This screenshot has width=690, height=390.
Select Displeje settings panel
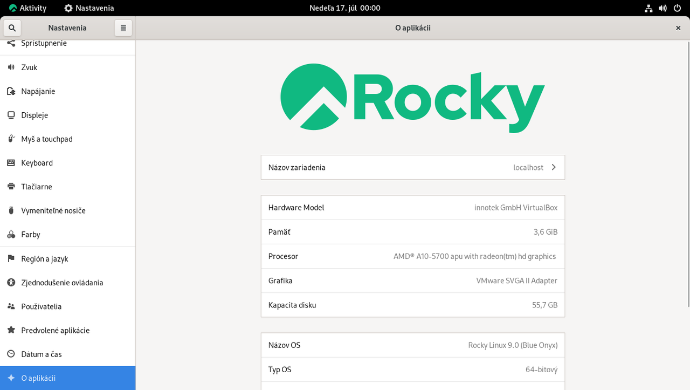coord(67,115)
